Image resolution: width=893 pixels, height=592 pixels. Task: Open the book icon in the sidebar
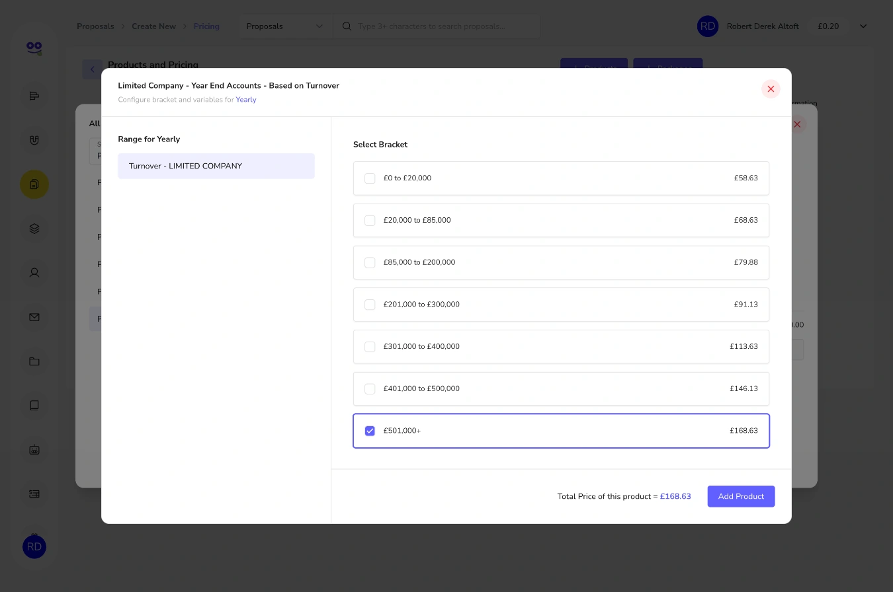[34, 406]
